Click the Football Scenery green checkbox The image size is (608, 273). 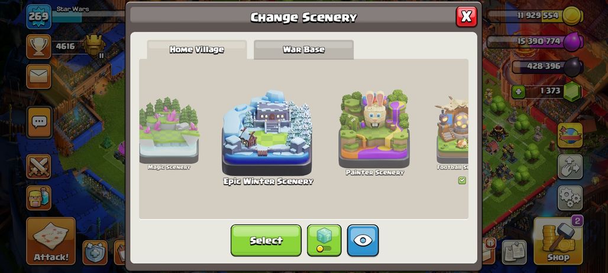pos(462,180)
